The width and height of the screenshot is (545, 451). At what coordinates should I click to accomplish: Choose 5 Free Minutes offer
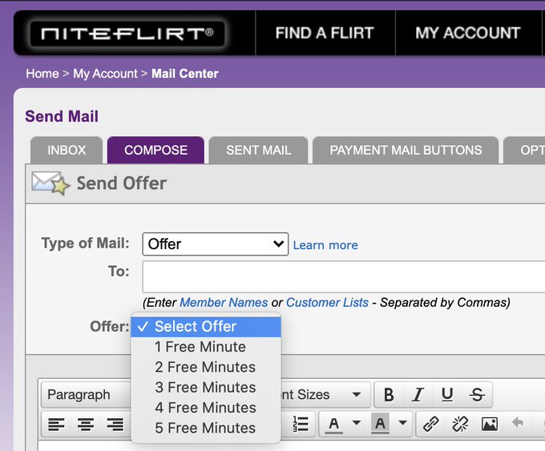206,428
